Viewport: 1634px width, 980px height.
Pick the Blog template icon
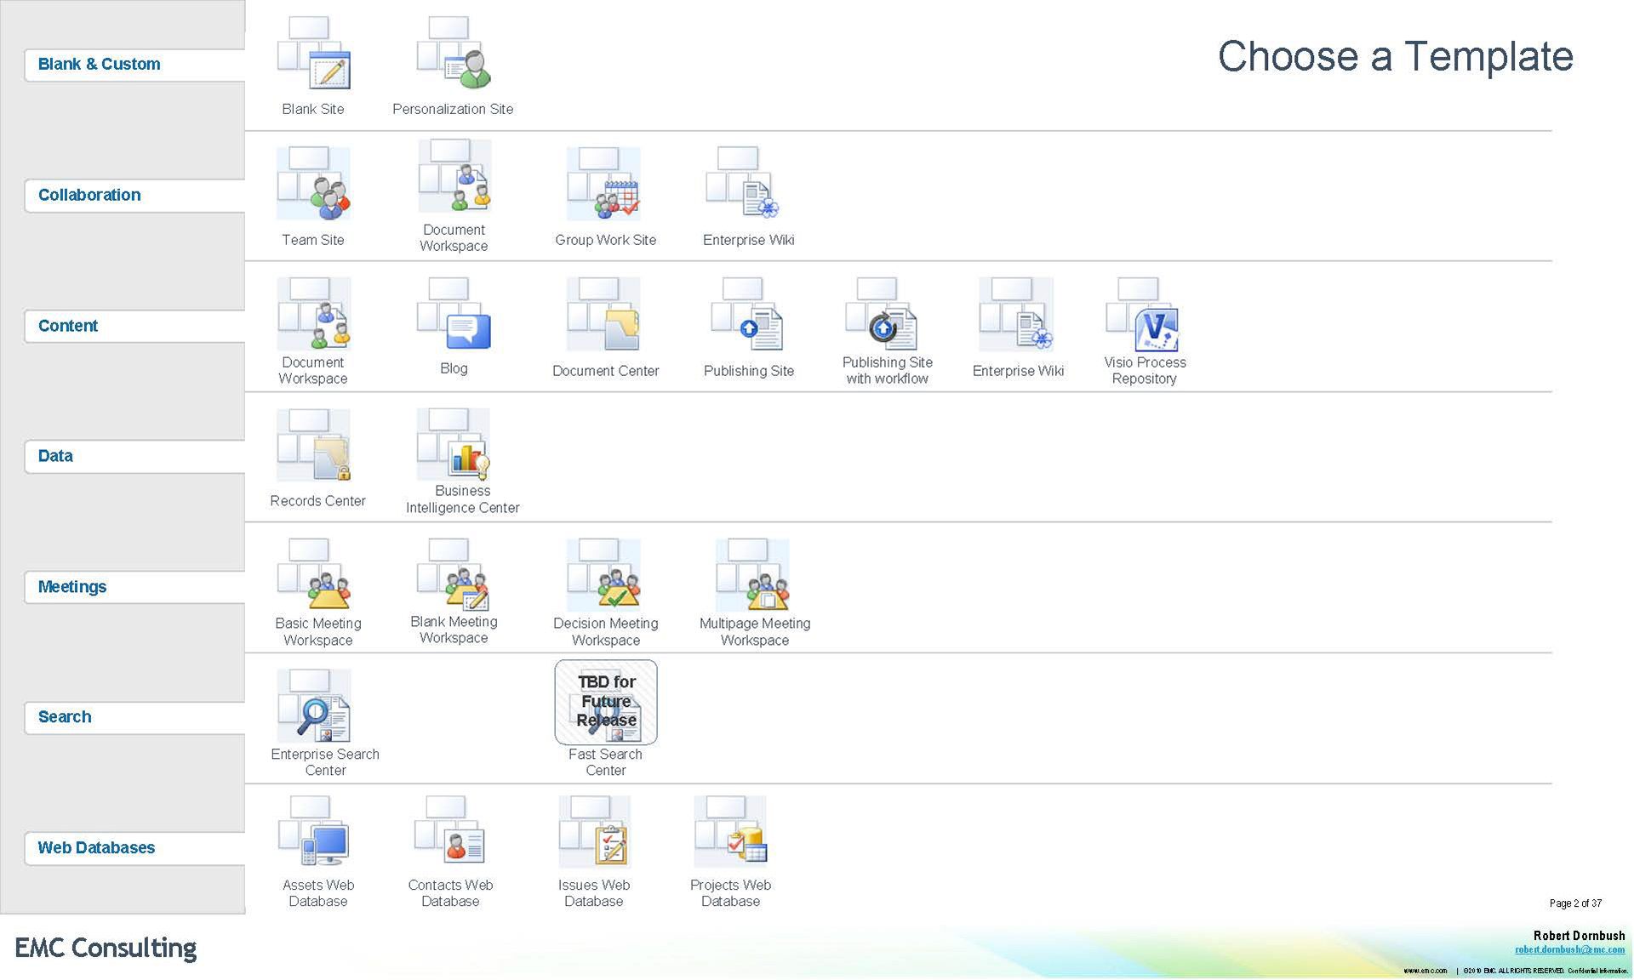(x=454, y=315)
